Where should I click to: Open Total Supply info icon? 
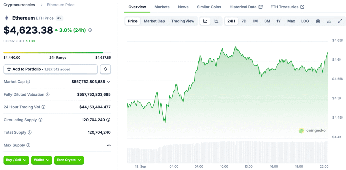point(30,132)
